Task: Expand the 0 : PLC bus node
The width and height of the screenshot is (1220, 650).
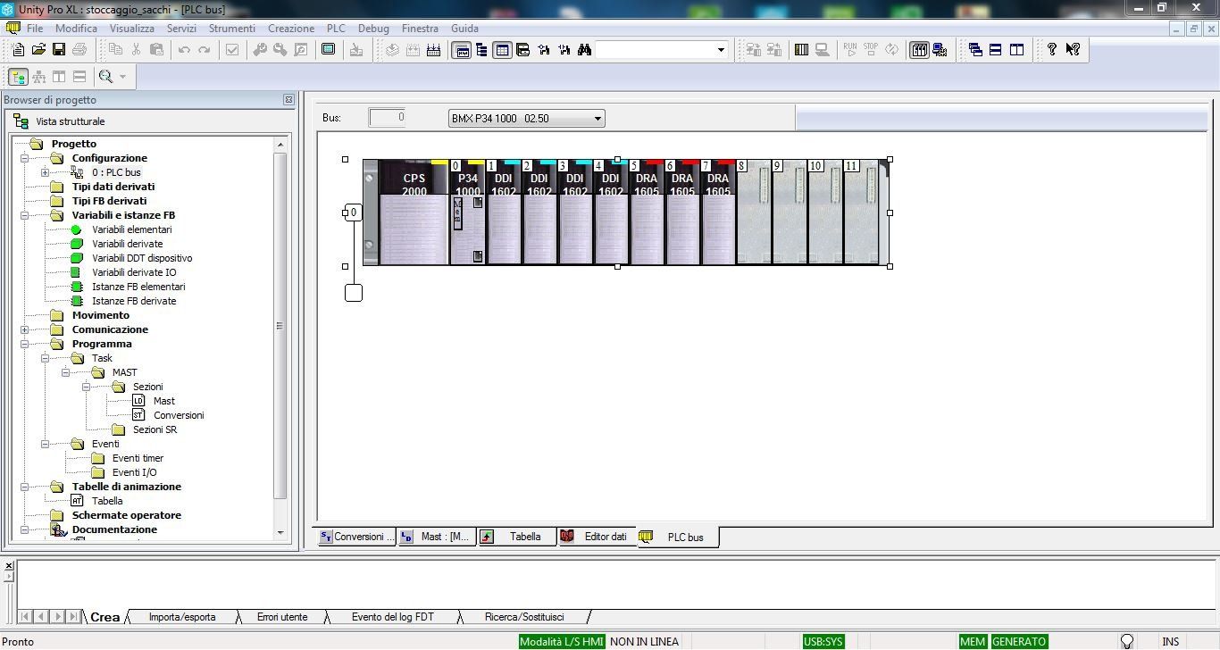Action: (45, 172)
